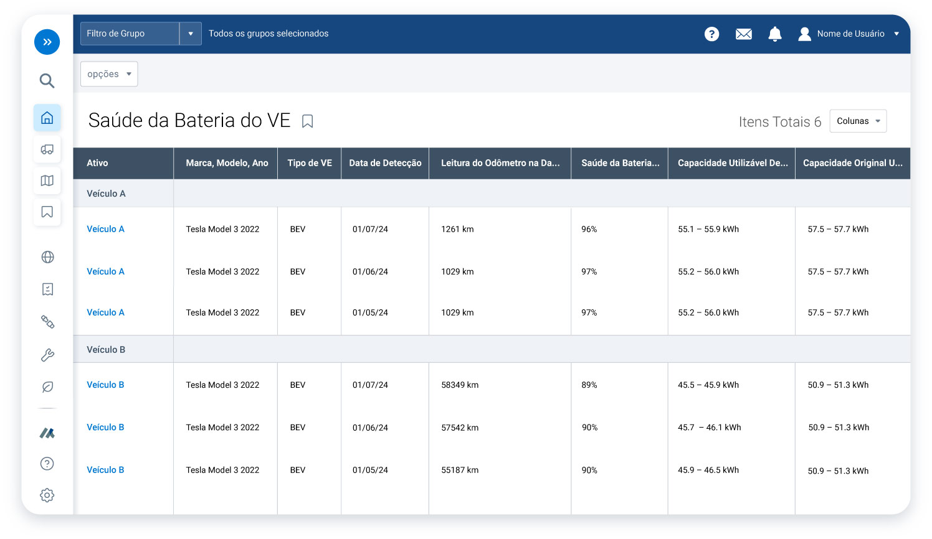Screen dimensions: 932x539
Task: Open the Colunas dropdown
Action: 858,121
